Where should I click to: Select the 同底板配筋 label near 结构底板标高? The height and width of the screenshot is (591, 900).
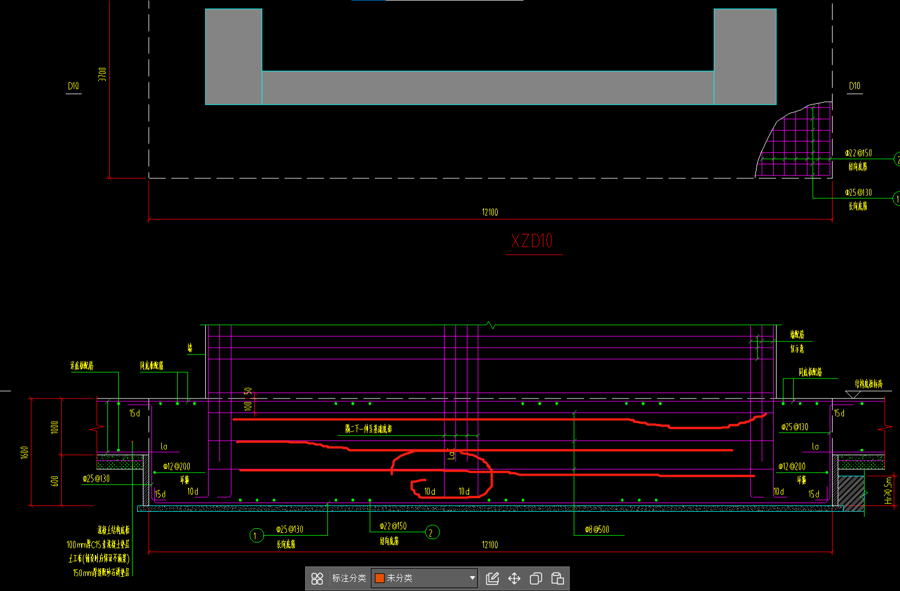[810, 372]
